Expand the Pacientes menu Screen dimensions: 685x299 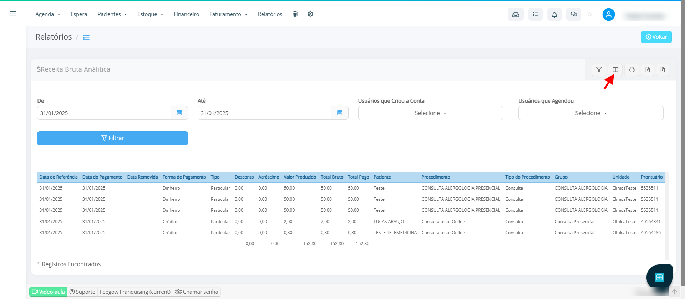[x=112, y=14]
